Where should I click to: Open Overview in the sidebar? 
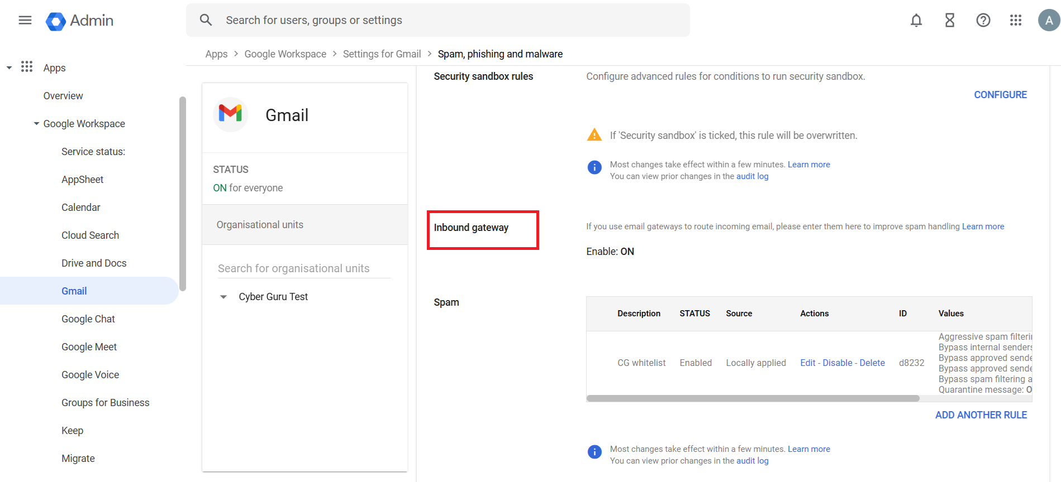pyautogui.click(x=63, y=96)
